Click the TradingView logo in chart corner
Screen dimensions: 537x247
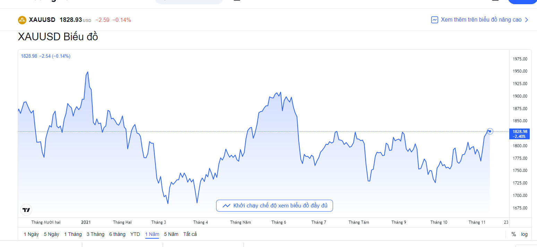click(x=26, y=210)
